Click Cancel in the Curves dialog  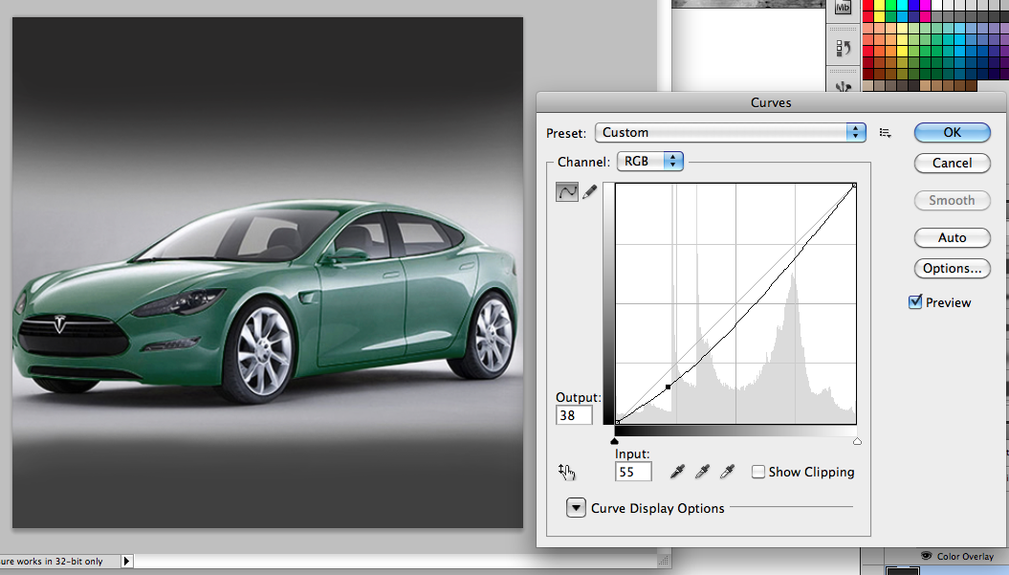pos(953,163)
